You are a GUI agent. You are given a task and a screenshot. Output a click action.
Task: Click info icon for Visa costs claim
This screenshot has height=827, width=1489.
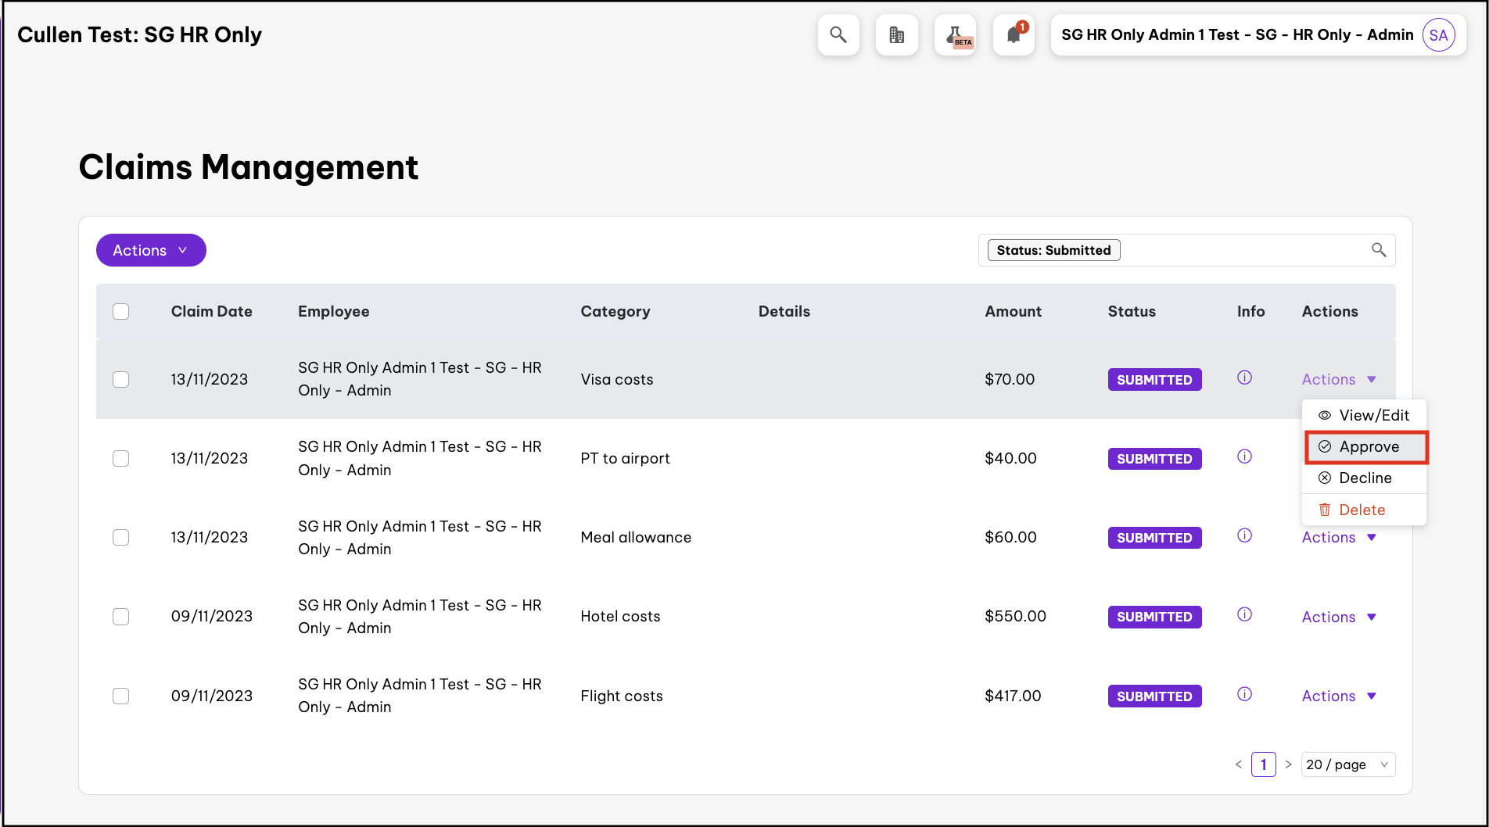(x=1244, y=378)
